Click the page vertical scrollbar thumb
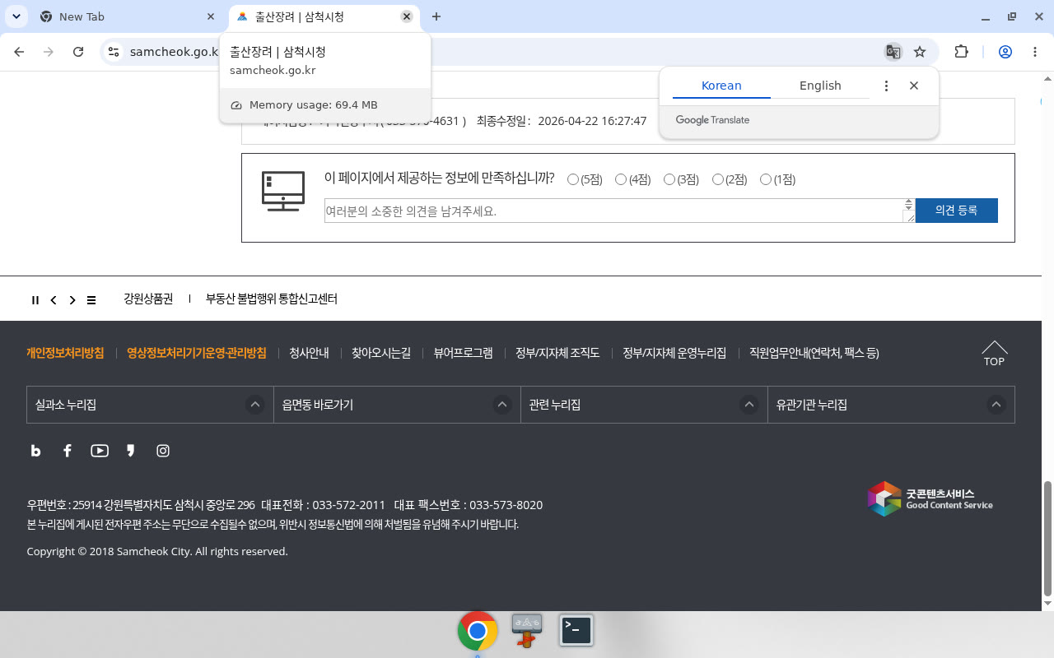 coord(1047,539)
